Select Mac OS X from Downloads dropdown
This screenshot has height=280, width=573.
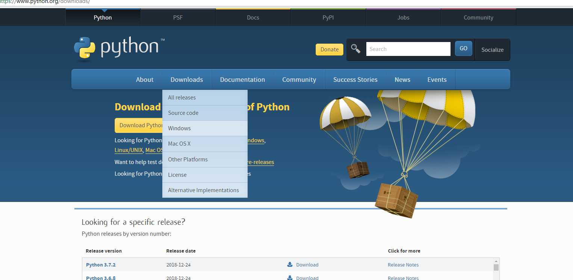point(205,144)
